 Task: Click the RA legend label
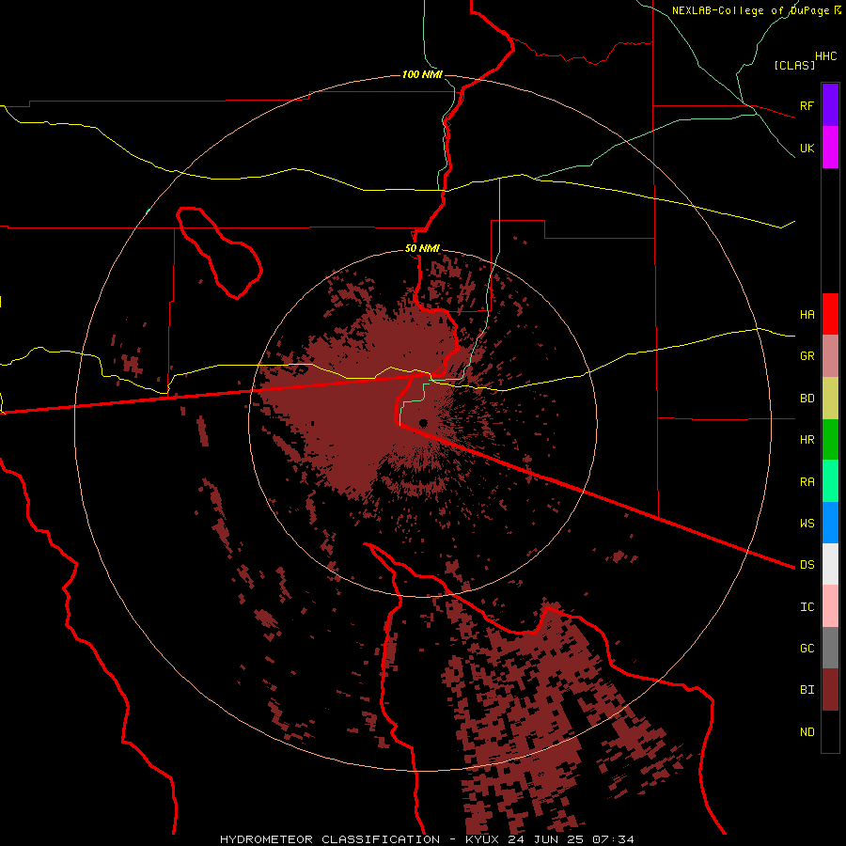[807, 481]
